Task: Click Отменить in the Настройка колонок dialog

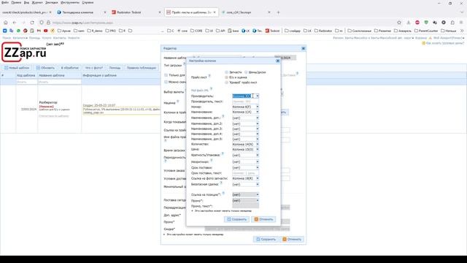Action: click(263, 219)
